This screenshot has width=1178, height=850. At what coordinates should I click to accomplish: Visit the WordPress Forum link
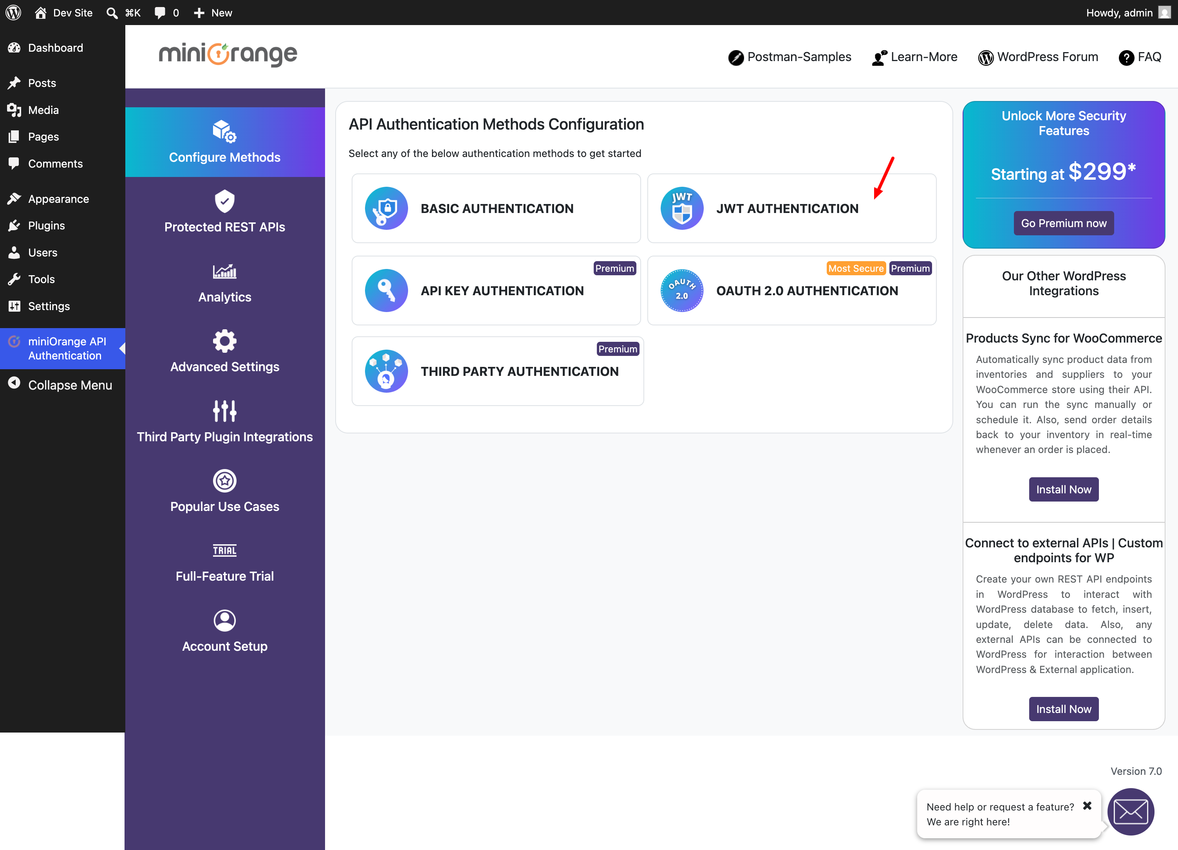click(x=1038, y=57)
